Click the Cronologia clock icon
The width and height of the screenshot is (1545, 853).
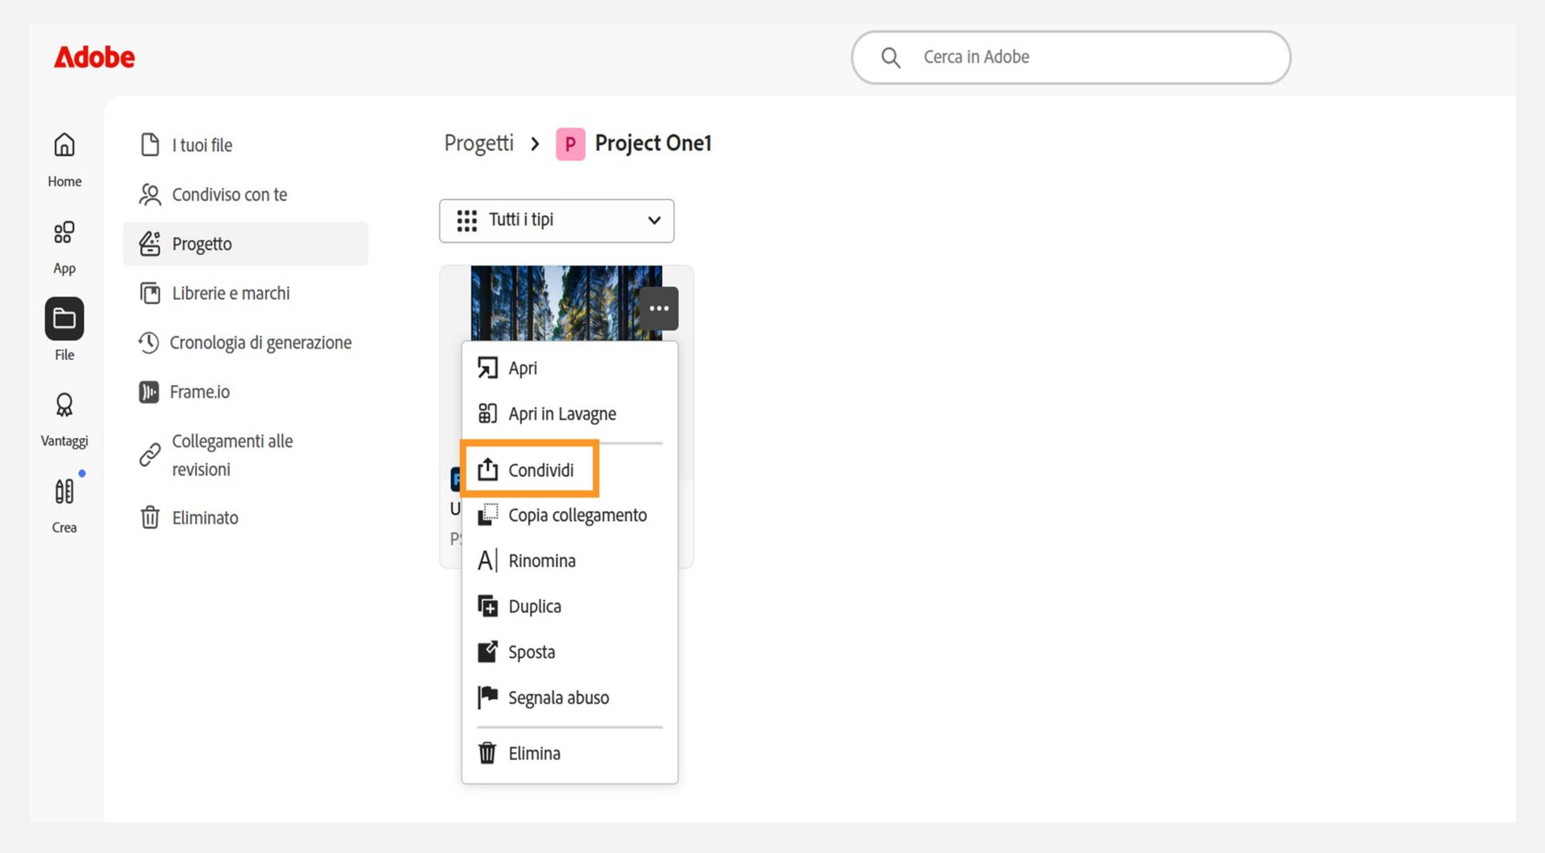point(148,342)
